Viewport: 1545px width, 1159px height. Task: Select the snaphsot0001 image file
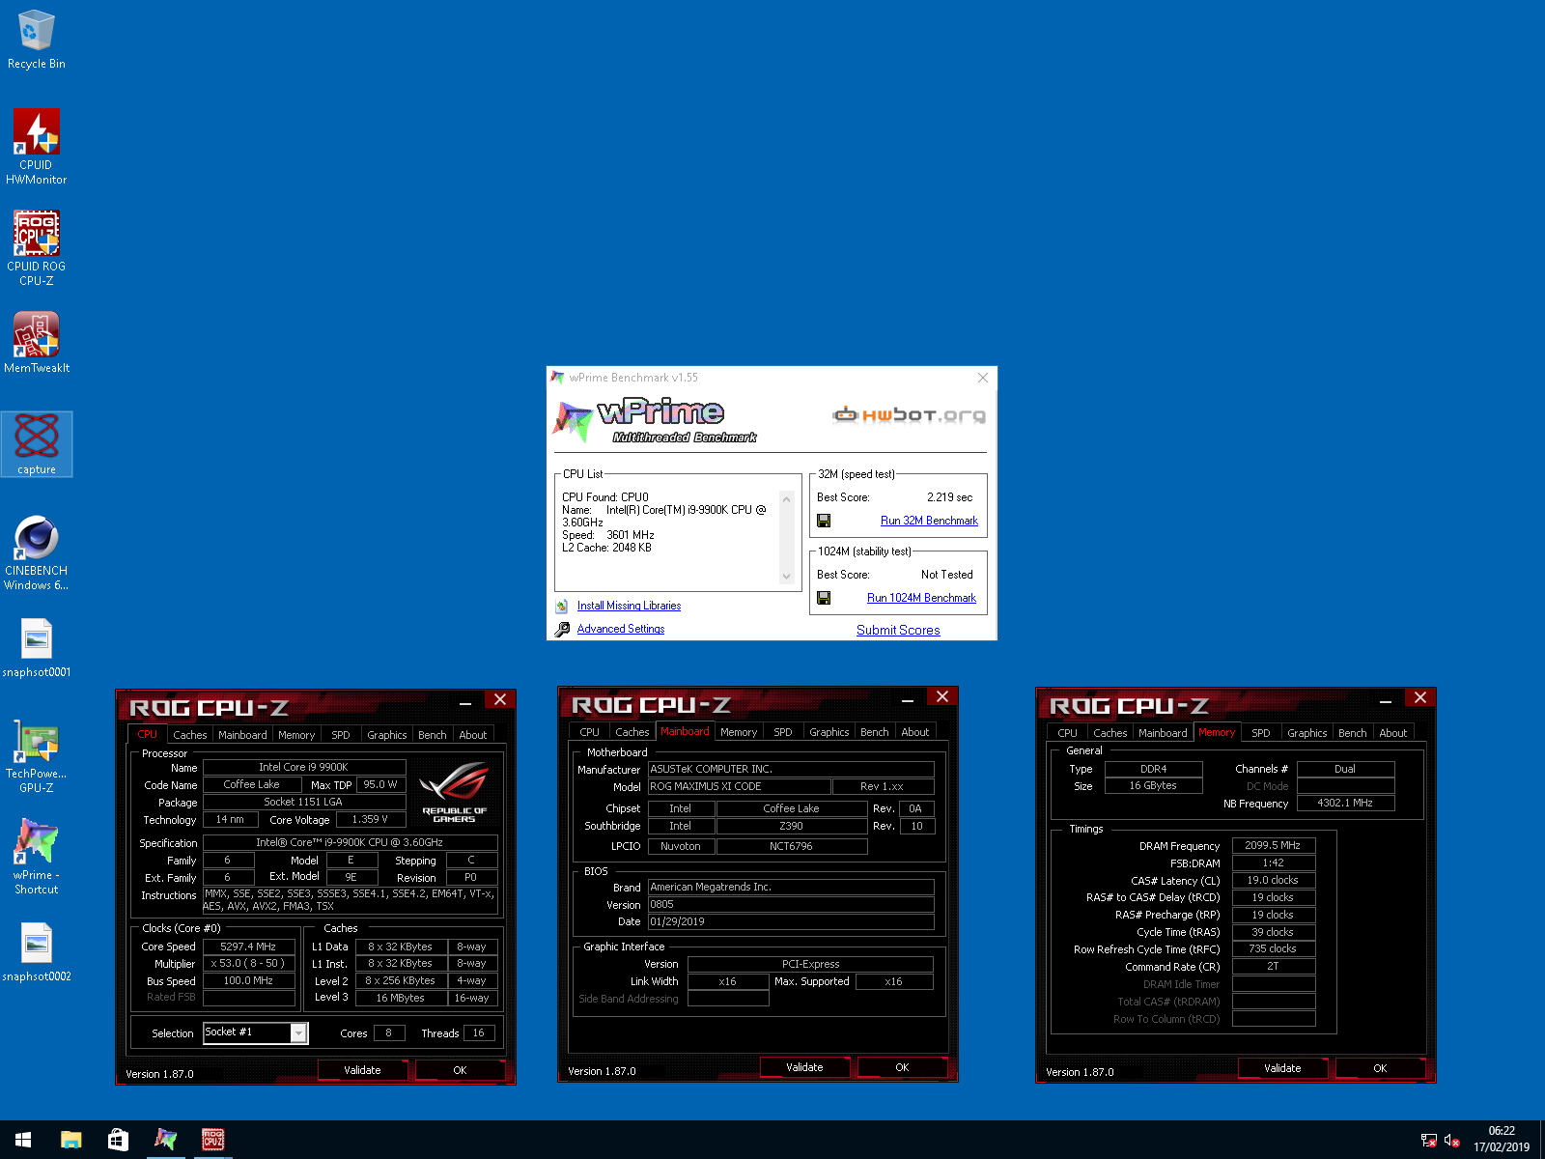tap(37, 647)
